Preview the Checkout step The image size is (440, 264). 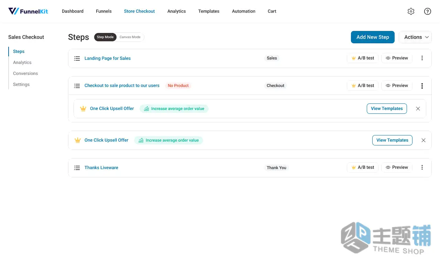397,86
